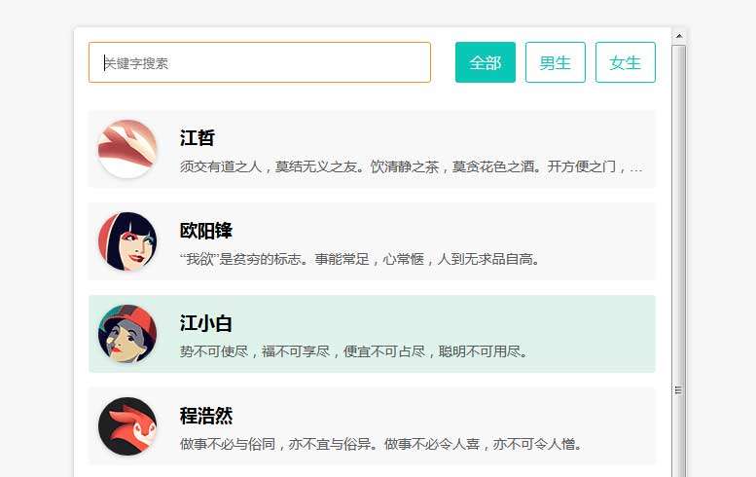Click 江小白's quote beginning 势不可使尽
756x477 pixels.
(354, 351)
